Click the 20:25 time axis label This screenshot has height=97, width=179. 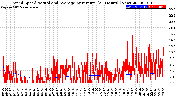[x=140, y=92]
